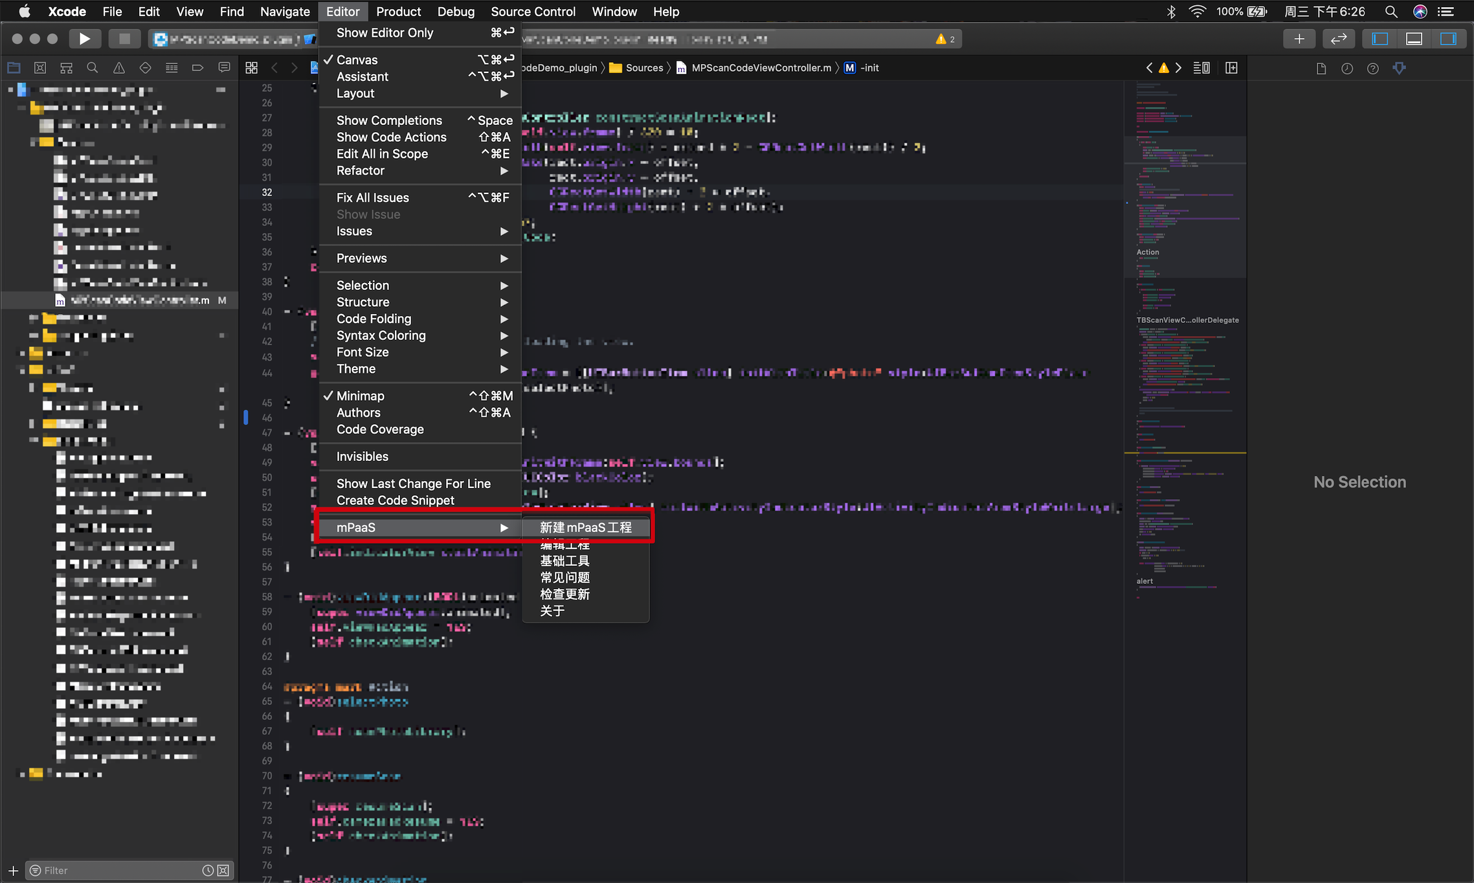Image resolution: width=1474 pixels, height=883 pixels.
Task: Select 新建 mPaaS 工程 submenu item
Action: point(586,528)
